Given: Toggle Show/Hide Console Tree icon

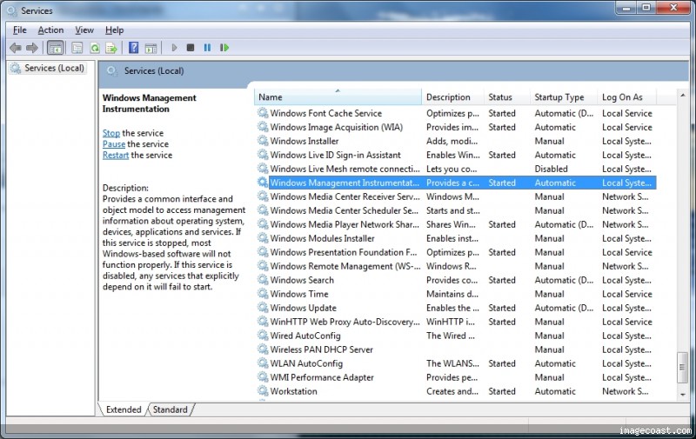Looking at the screenshot, I should coord(56,48).
